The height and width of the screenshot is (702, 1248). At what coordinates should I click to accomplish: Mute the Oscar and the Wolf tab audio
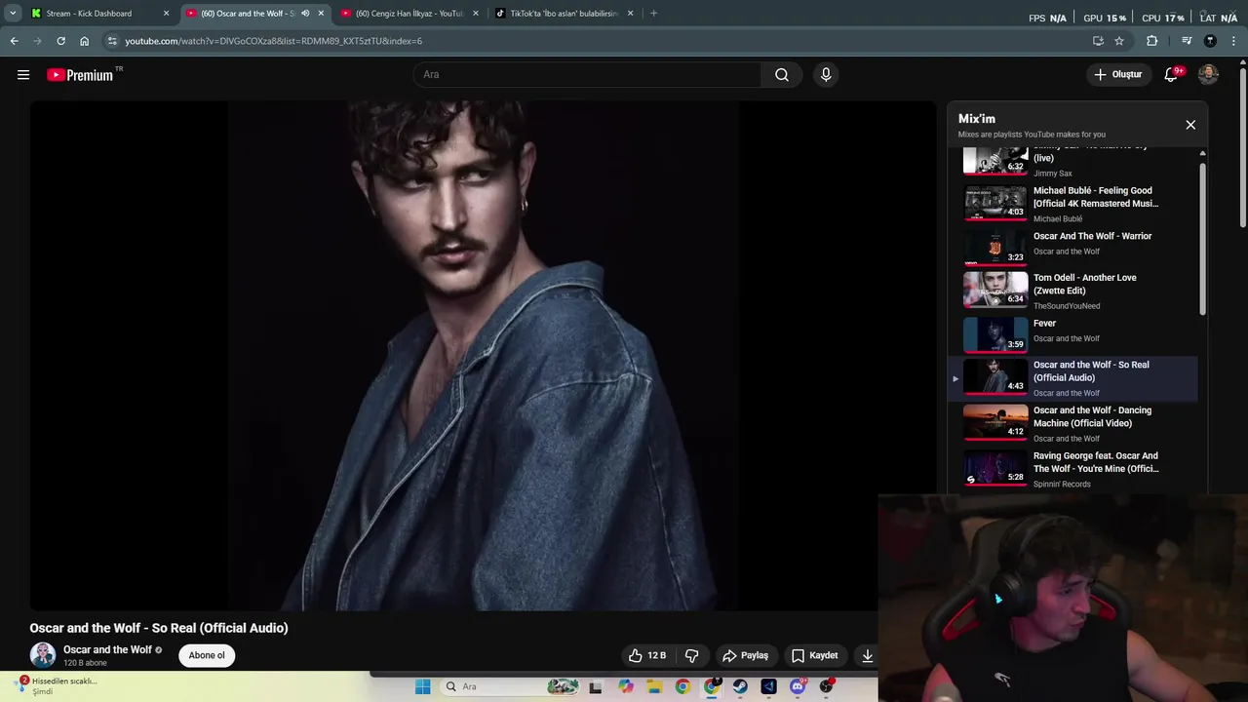305,14
